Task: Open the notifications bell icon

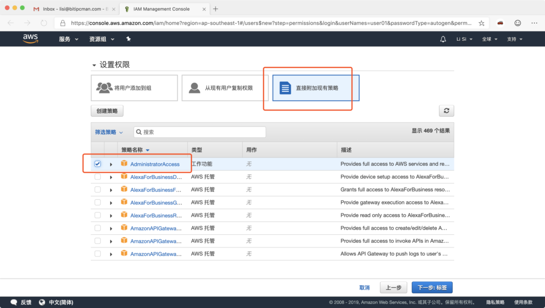Action: 443,39
